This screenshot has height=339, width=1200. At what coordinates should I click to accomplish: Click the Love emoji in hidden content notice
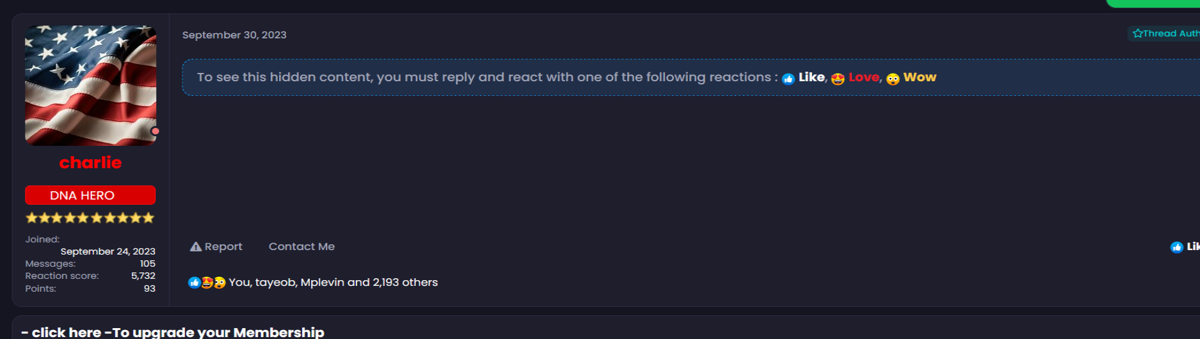click(x=838, y=79)
